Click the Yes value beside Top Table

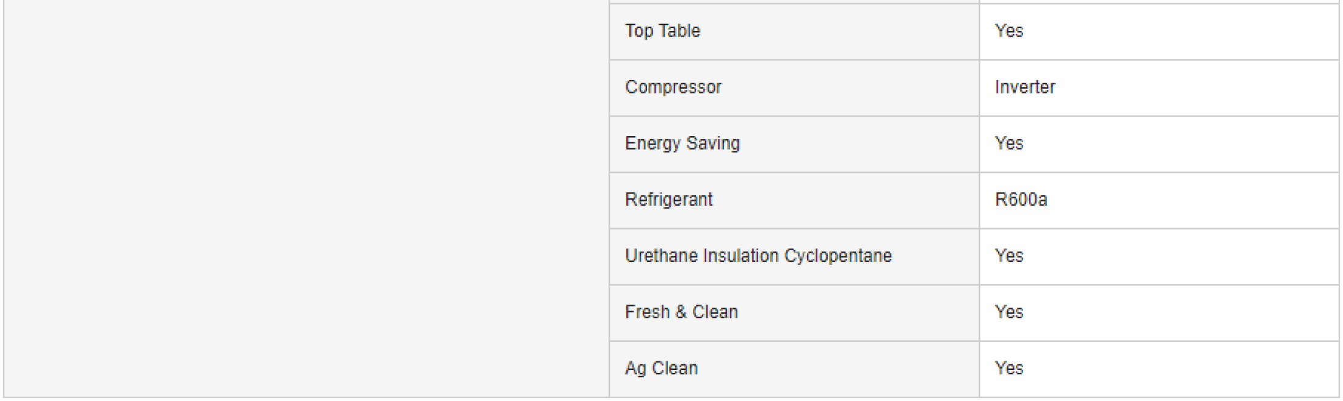click(1009, 31)
